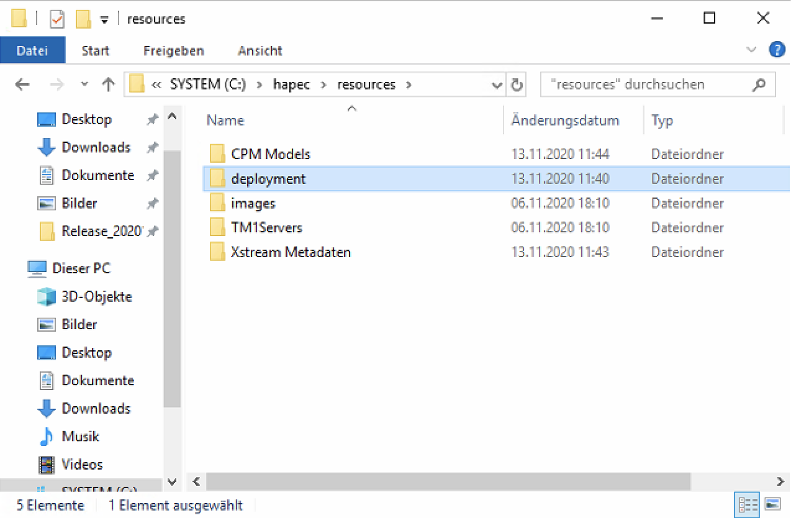Click the horizontal scrollbar of file list
This screenshot has height=518, width=791.
[447, 481]
